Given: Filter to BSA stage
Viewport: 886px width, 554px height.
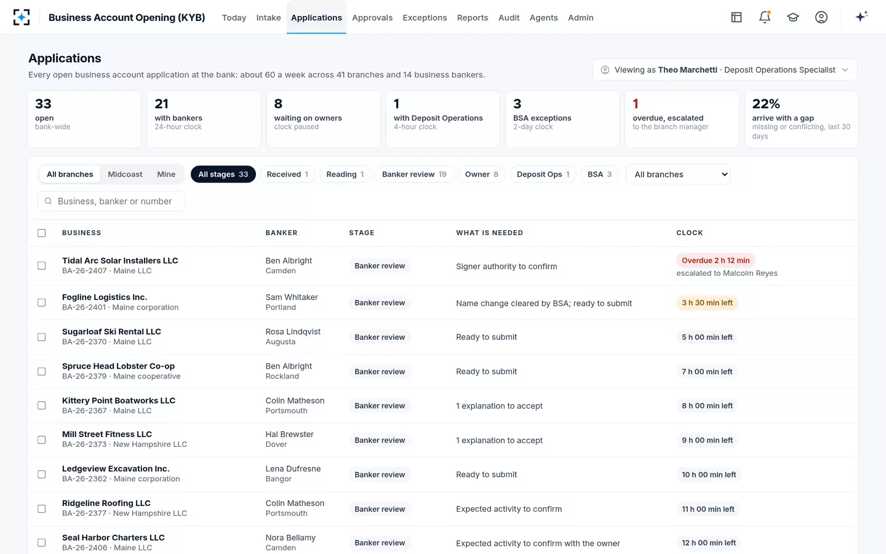Looking at the screenshot, I should [x=600, y=174].
